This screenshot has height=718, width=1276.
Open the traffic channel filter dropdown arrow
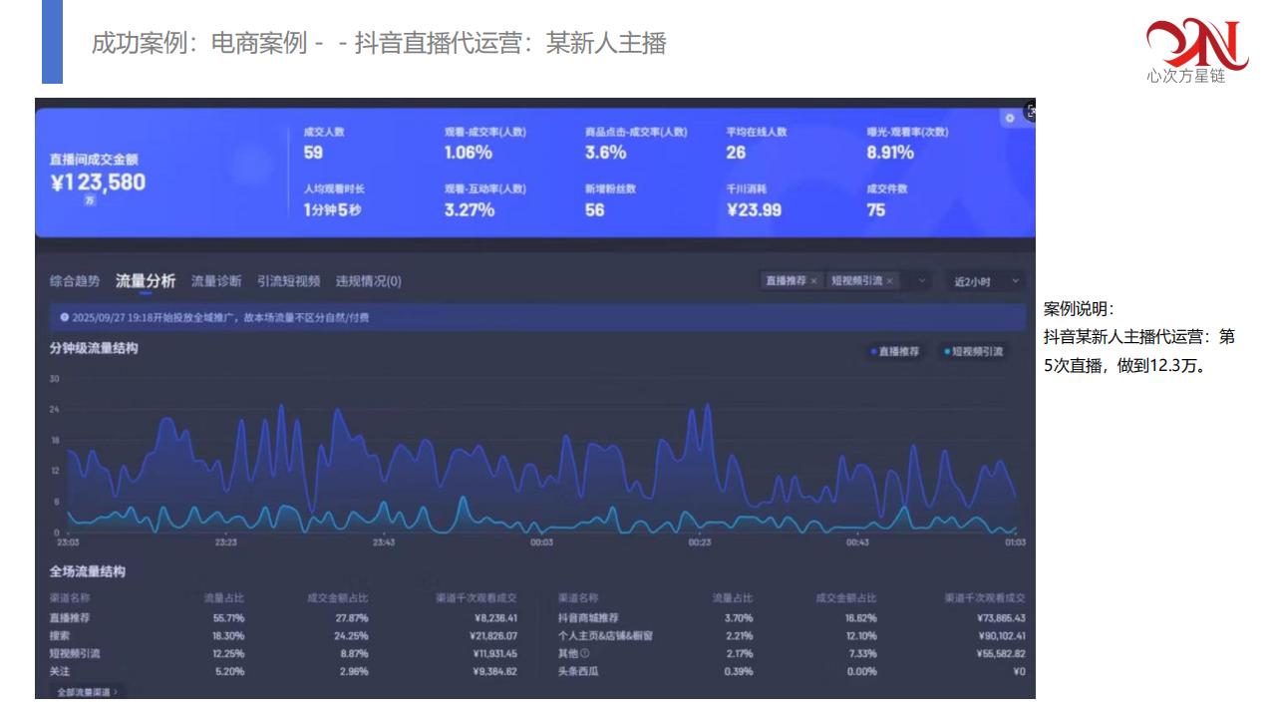point(921,281)
